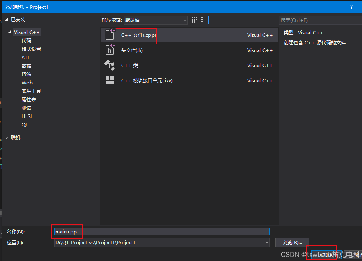Click Visual C++ type in 模块接口单元 row
362x261 pixels.
260,80
